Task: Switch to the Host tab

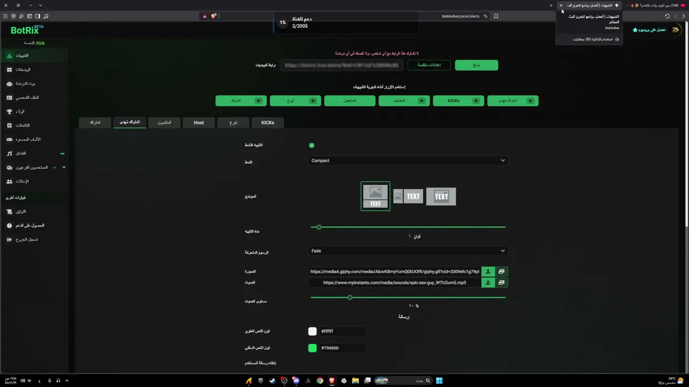Action: tap(199, 123)
